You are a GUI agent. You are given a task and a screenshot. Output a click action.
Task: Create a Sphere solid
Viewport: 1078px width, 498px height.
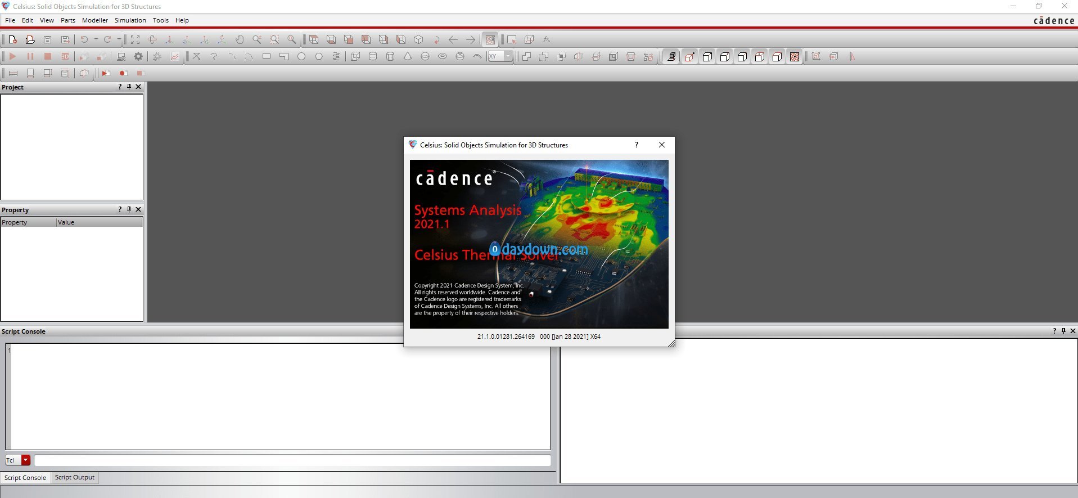coord(425,56)
